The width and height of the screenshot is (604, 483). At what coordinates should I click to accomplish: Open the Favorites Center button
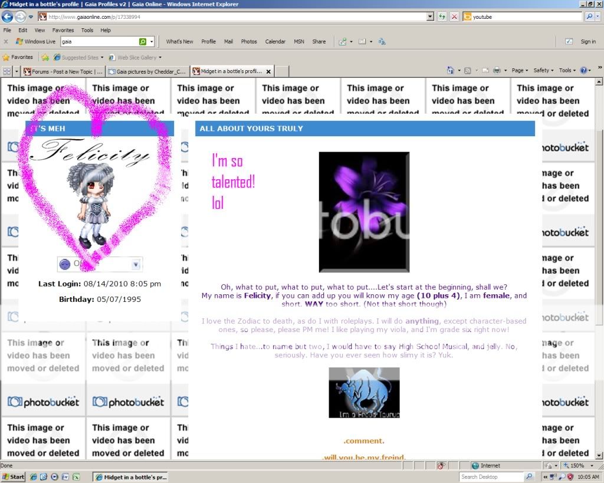[18, 57]
